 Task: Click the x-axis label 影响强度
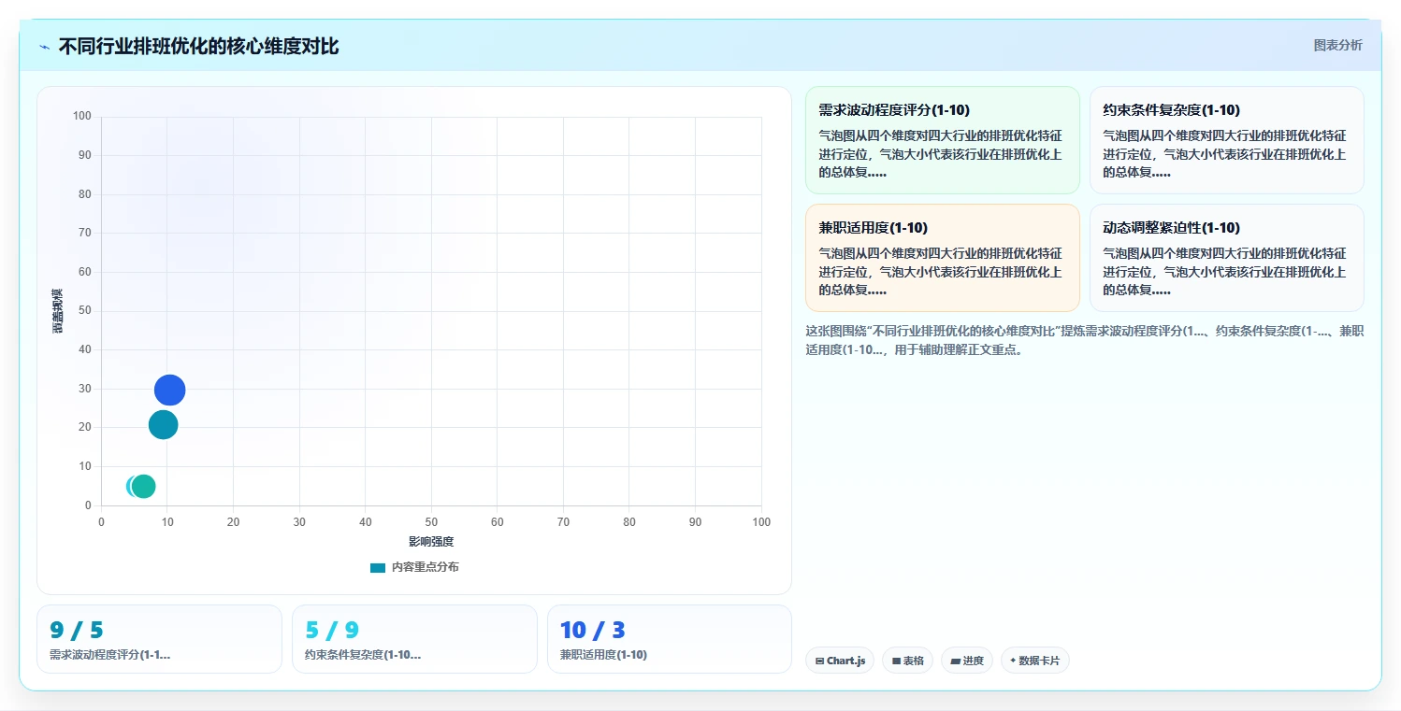pyautogui.click(x=431, y=542)
